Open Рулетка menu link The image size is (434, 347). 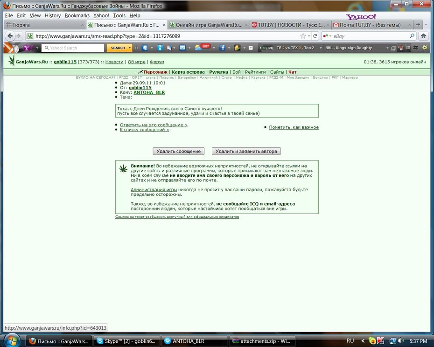coord(219,72)
